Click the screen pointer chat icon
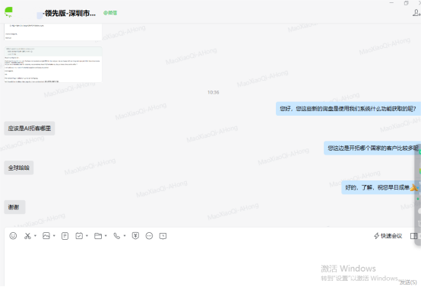Screen dimensions: 421x287 [x=163, y=236]
